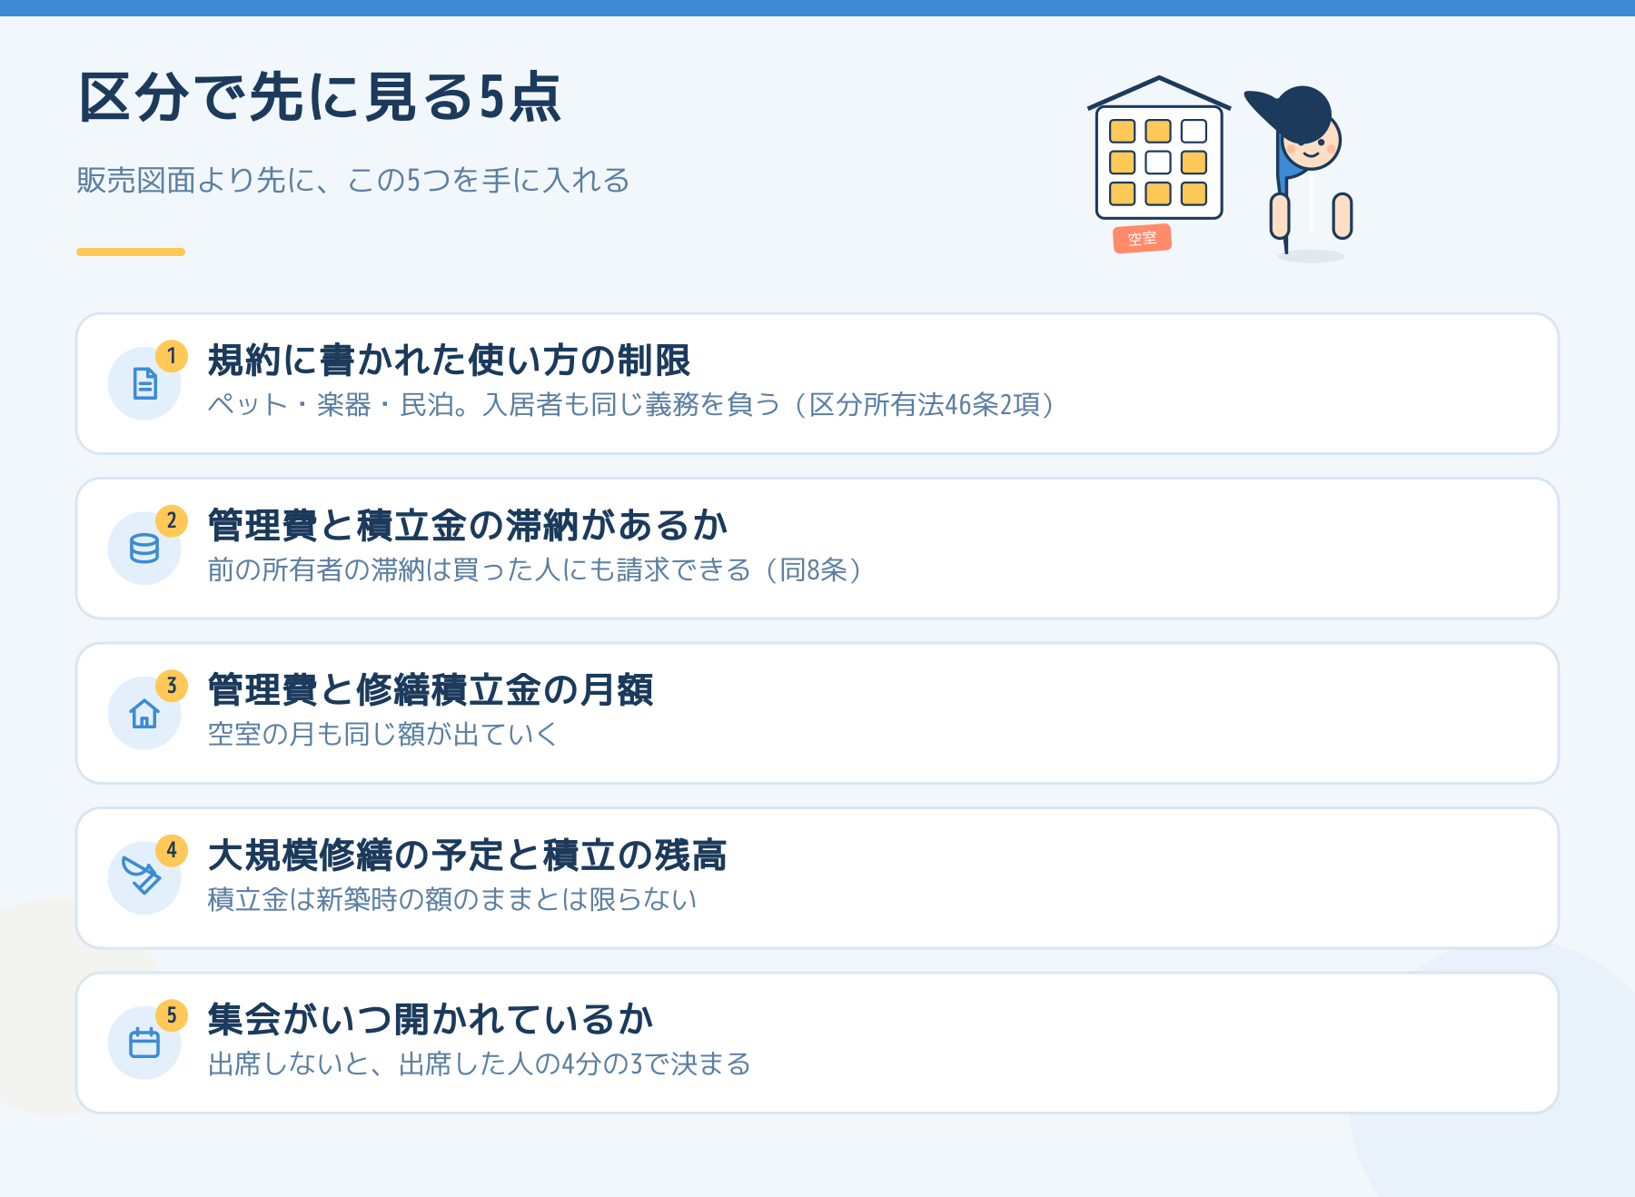The image size is (1635, 1197).
Task: Click the text 前の所有者の滞納は買った人にも請求できる
Action: pyautogui.click(x=480, y=569)
